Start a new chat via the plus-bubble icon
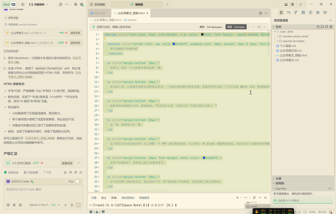 (x=61, y=4)
